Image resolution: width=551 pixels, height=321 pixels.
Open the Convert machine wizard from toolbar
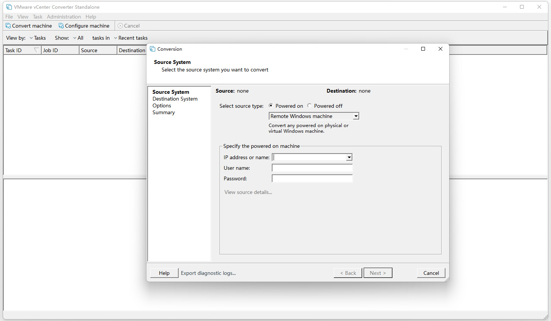[x=28, y=26]
